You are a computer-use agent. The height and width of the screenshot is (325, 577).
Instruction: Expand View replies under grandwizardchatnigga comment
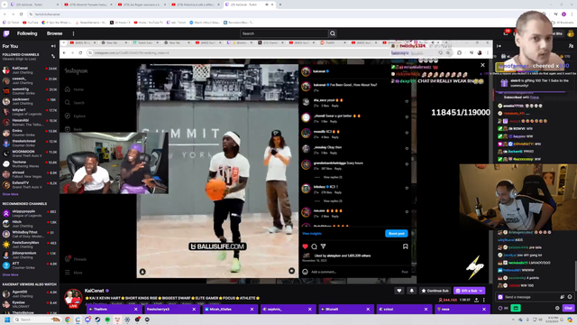pos(333,177)
